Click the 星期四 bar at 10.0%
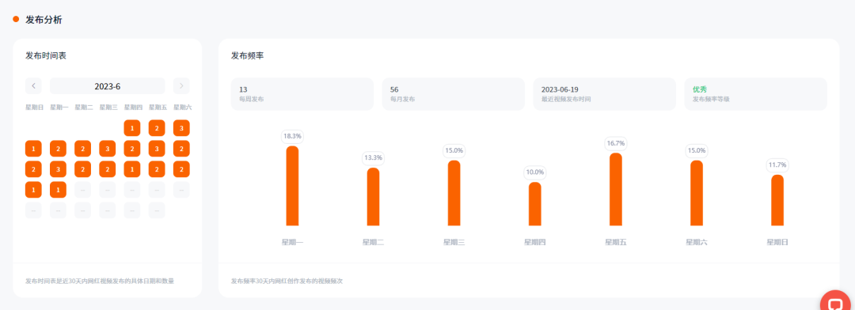855x310 pixels. coord(535,204)
